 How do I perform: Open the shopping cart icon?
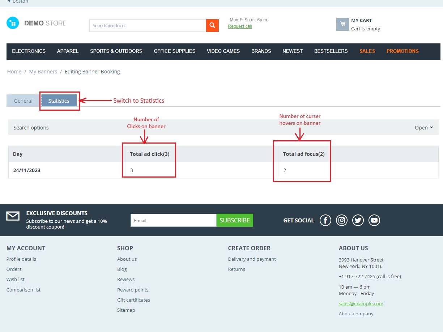342,25
